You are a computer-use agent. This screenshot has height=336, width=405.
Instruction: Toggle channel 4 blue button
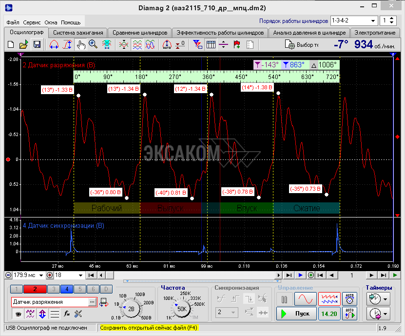(x=67, y=289)
